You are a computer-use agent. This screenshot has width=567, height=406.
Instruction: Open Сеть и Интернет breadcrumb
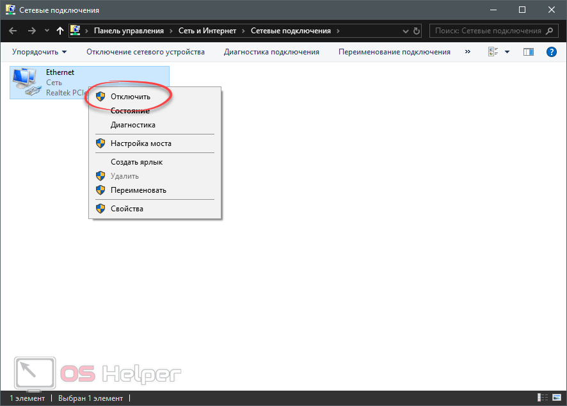pos(207,31)
